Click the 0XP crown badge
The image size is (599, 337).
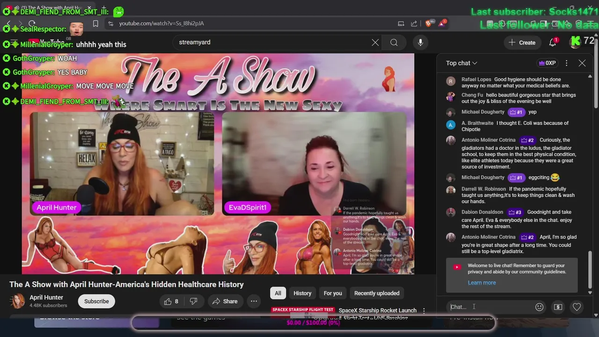547,63
